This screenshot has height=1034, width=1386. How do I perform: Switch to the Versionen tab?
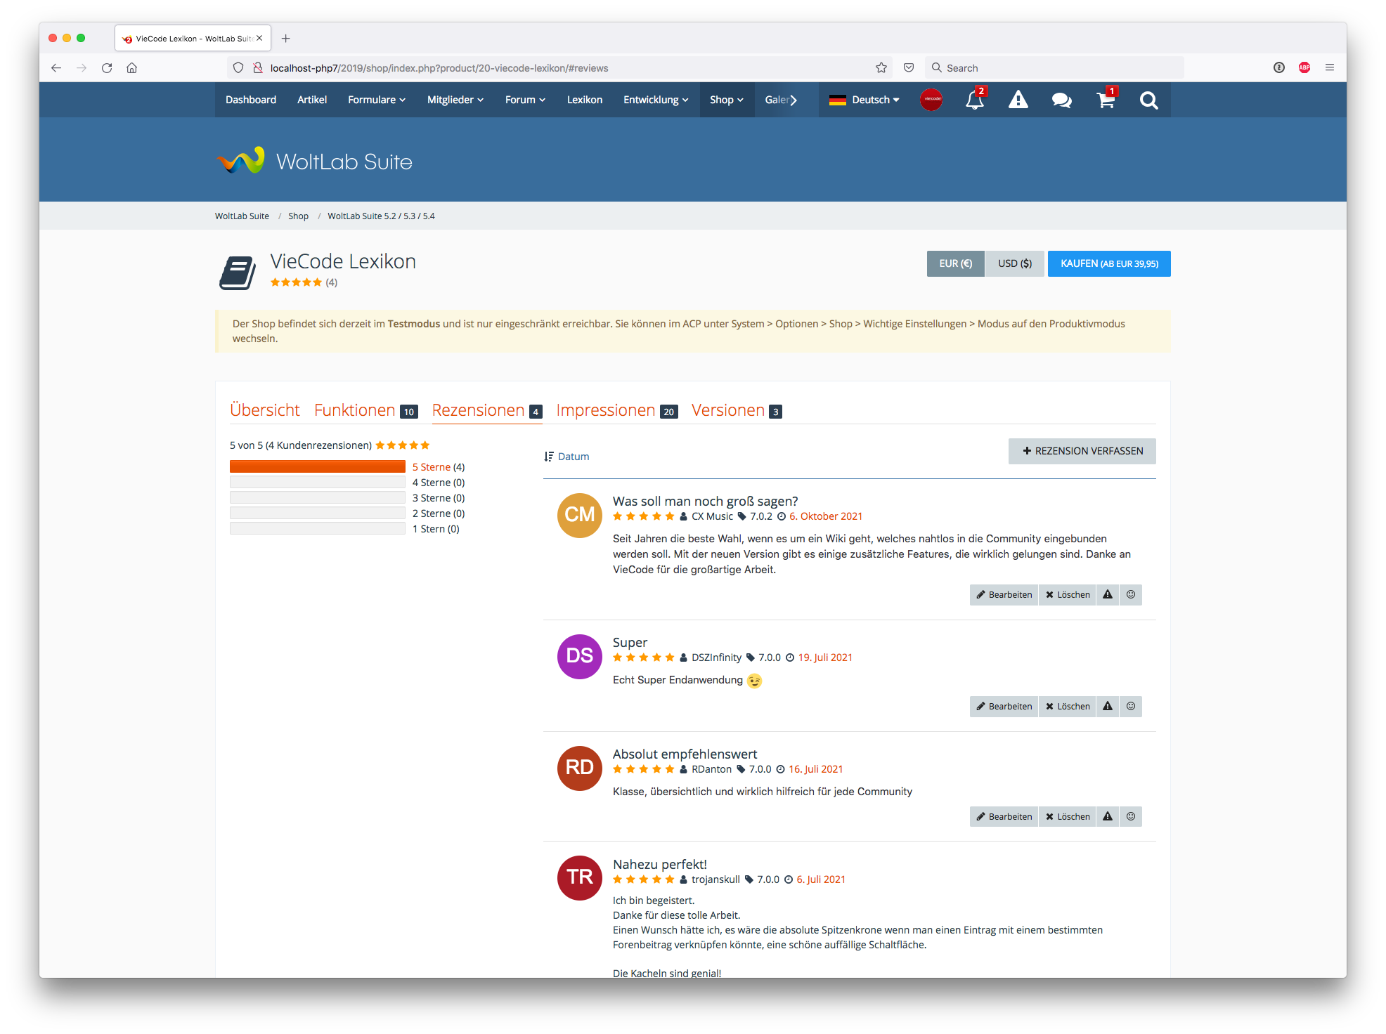pyautogui.click(x=728, y=410)
